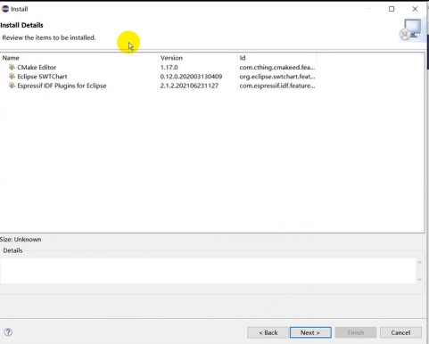This screenshot has width=429, height=344.
Task: Click the CMake Editor feature icon
Action: pyautogui.click(x=12, y=67)
